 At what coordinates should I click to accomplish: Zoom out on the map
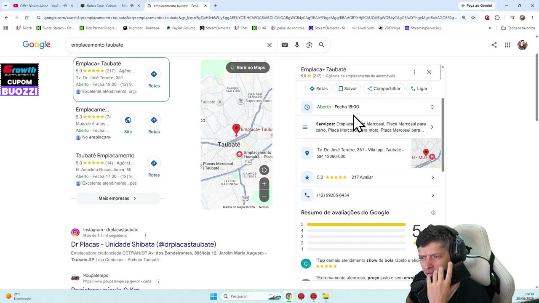[x=264, y=196]
